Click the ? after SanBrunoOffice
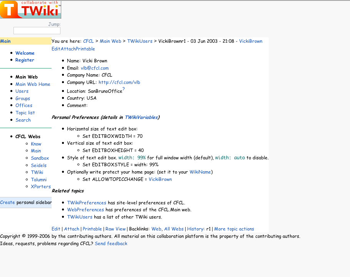350x277 pixels. [123, 89]
